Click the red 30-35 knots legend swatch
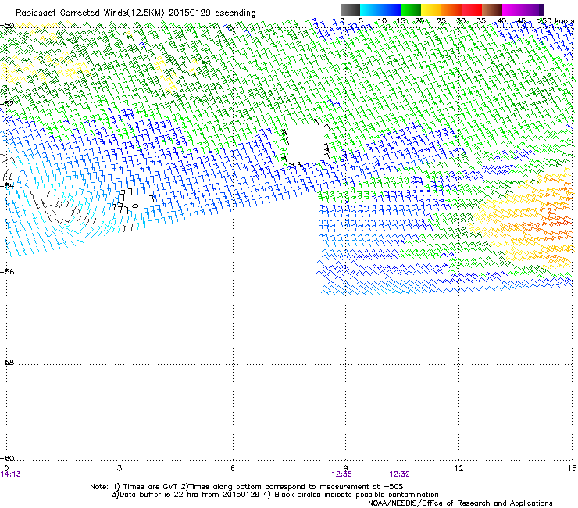 tap(472, 9)
